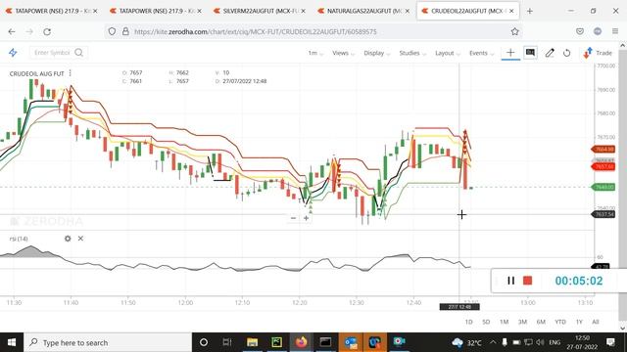Click the page vertical scrollbar
627x352 pixels.
(623, 186)
